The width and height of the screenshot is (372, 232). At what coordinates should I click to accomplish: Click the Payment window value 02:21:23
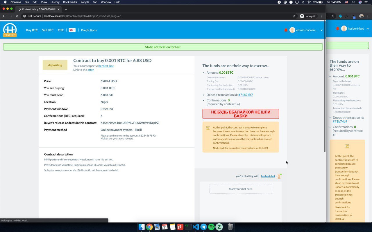pyautogui.click(x=107, y=109)
